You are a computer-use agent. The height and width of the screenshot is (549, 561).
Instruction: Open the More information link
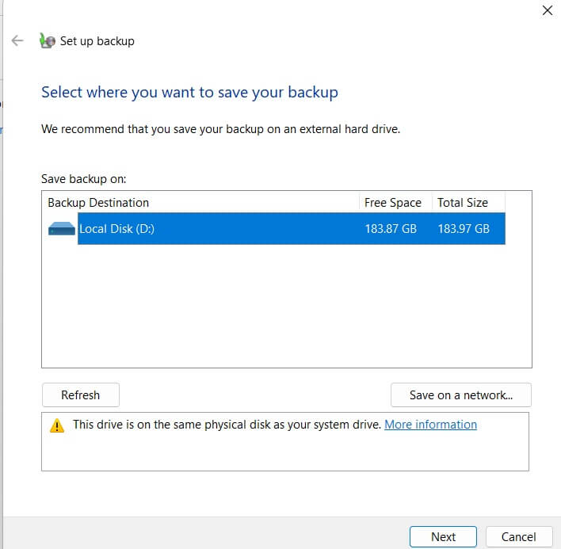(430, 425)
